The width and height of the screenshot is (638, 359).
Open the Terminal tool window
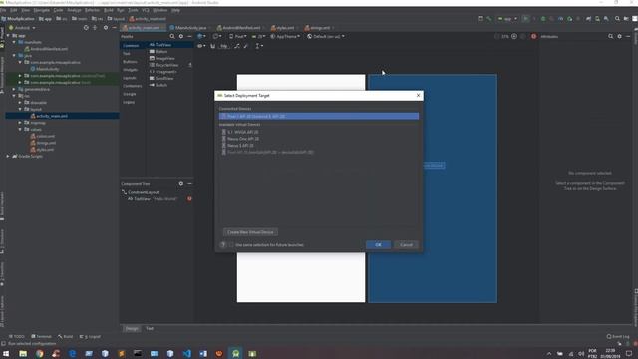41,337
